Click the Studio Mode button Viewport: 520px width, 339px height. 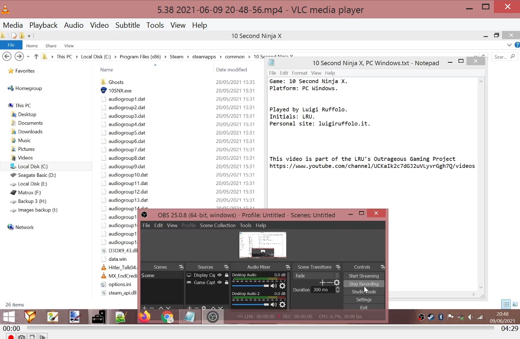(x=364, y=292)
